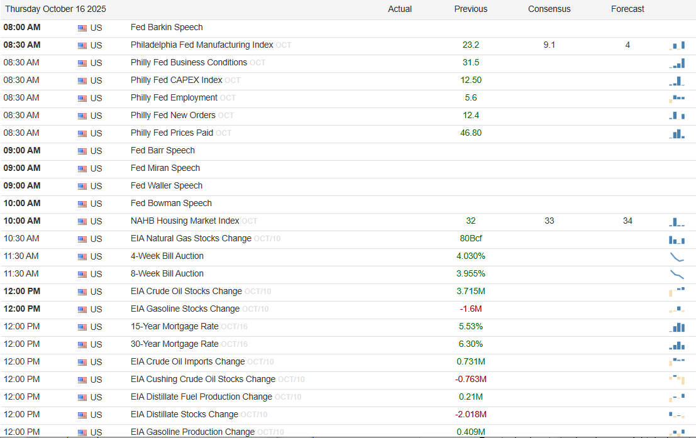Open EIA Distillate Fuel Production Change link
Viewport: 696px width, 438px height.
click(201, 397)
